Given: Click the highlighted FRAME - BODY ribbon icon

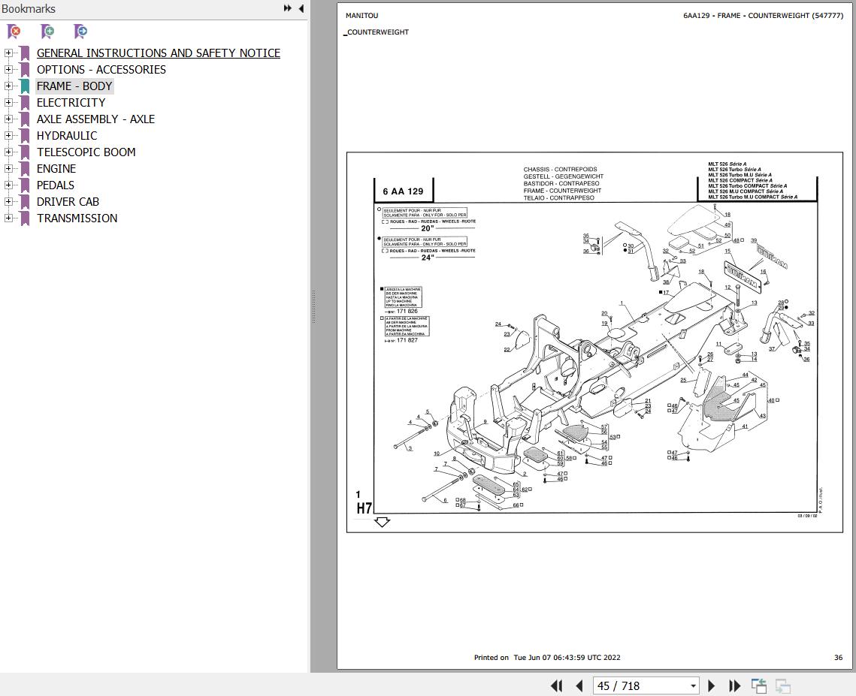Looking at the screenshot, I should point(25,86).
